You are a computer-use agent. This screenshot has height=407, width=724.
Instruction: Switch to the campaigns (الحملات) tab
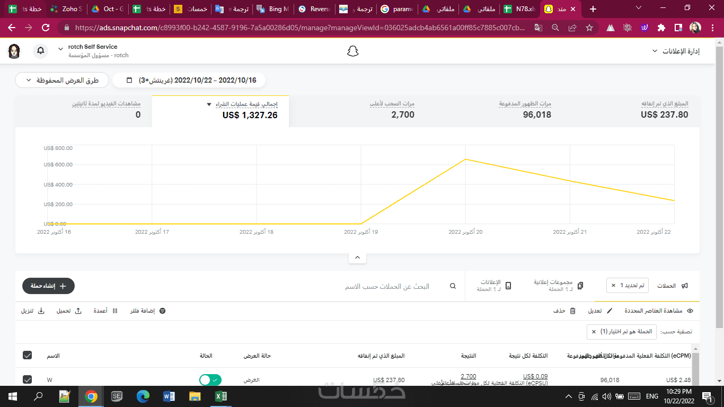pyautogui.click(x=673, y=286)
